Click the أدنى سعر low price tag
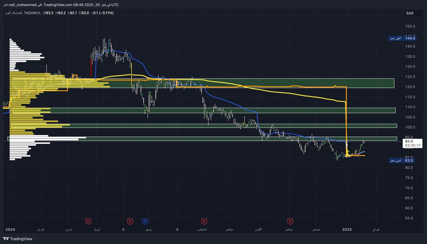The height and width of the screenshot is (244, 427). coord(396,161)
